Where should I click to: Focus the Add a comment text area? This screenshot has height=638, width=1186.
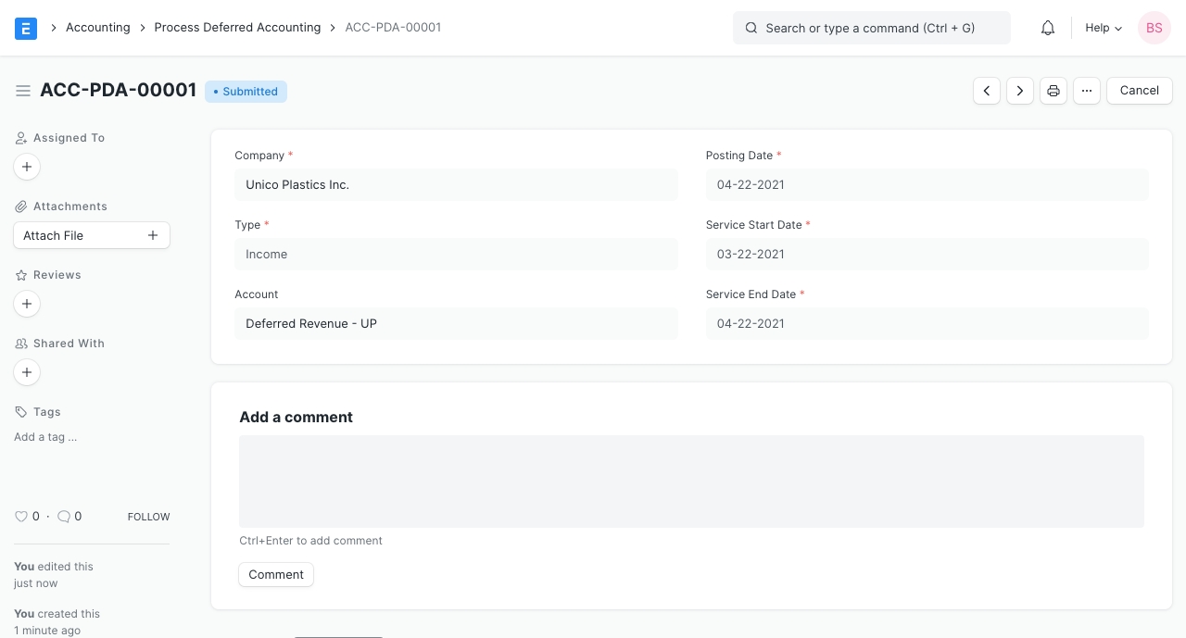tap(691, 482)
